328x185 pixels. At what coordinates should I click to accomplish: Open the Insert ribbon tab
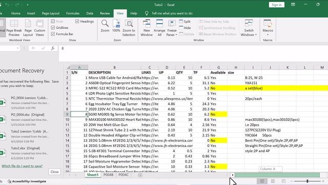click(31, 13)
